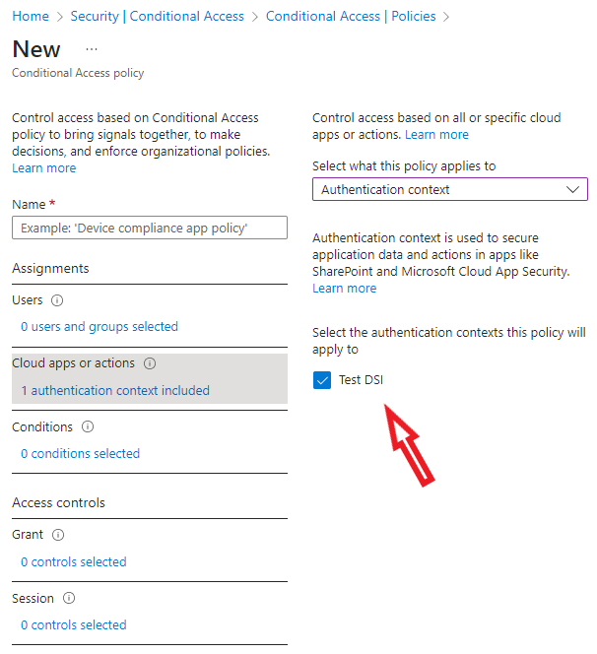Click the info icon next to Users
597x654 pixels.
pos(57,300)
